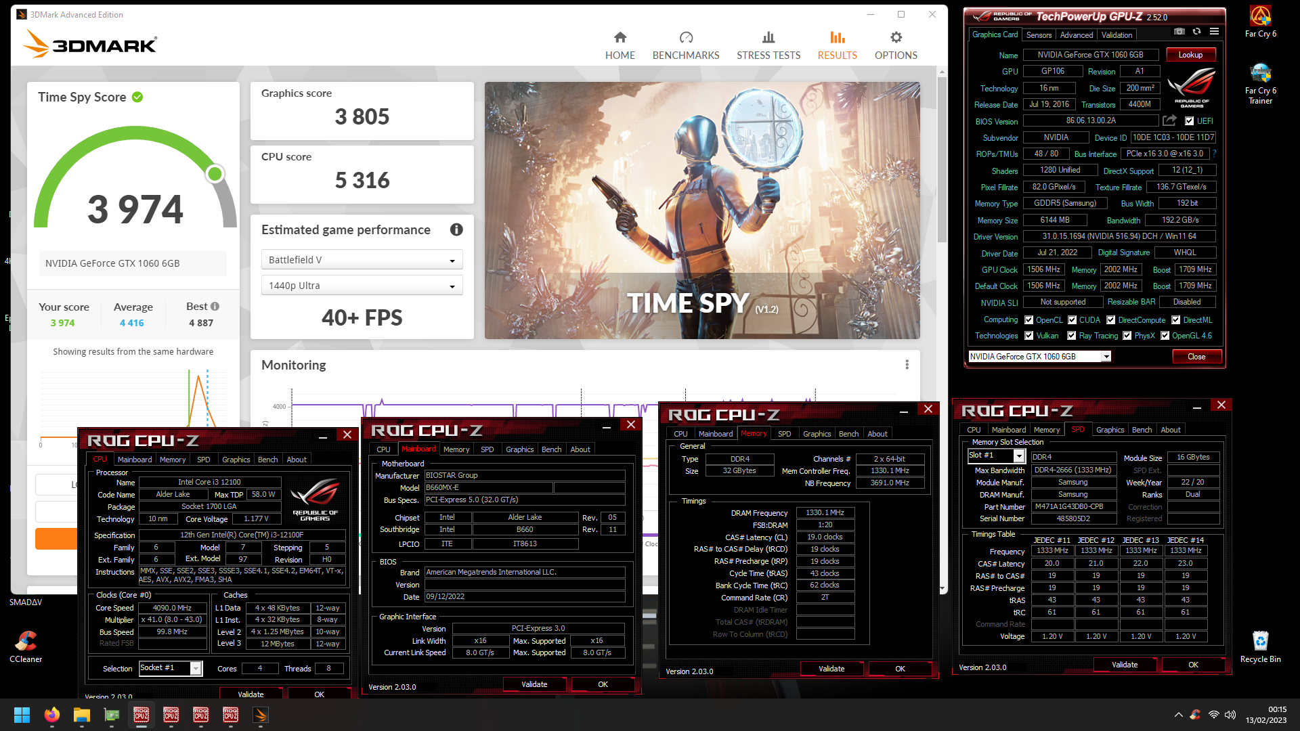Open About tab in the CPU-Z SPD window
The width and height of the screenshot is (1300, 731).
point(1171,430)
